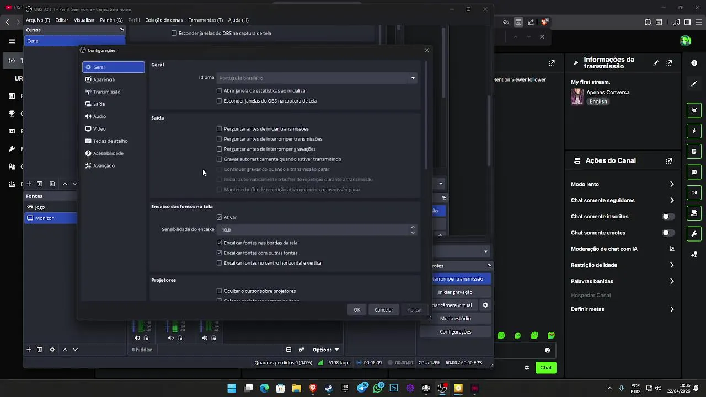706x397 pixels.
Task: Decrease Sensibilidade do encaixe with down arrow
Action: 413,233
